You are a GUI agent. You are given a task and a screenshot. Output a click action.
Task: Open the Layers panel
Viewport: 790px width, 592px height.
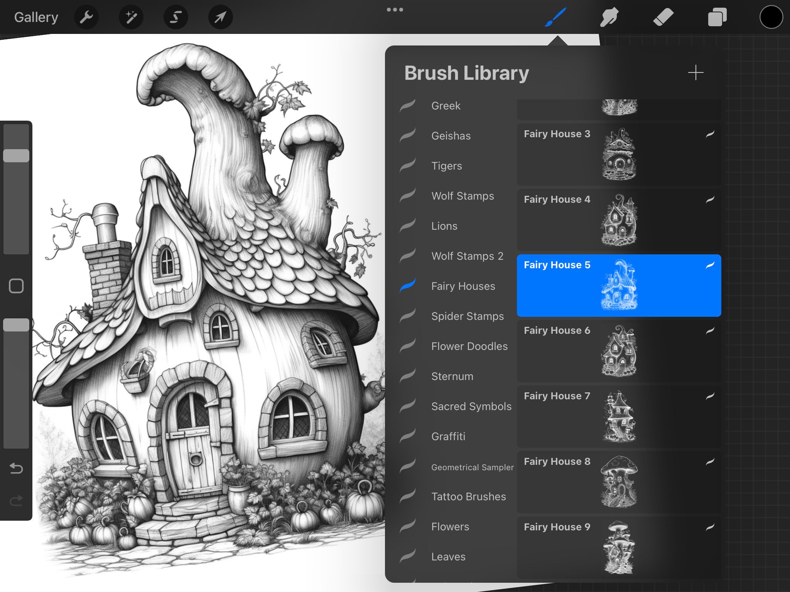[717, 17]
